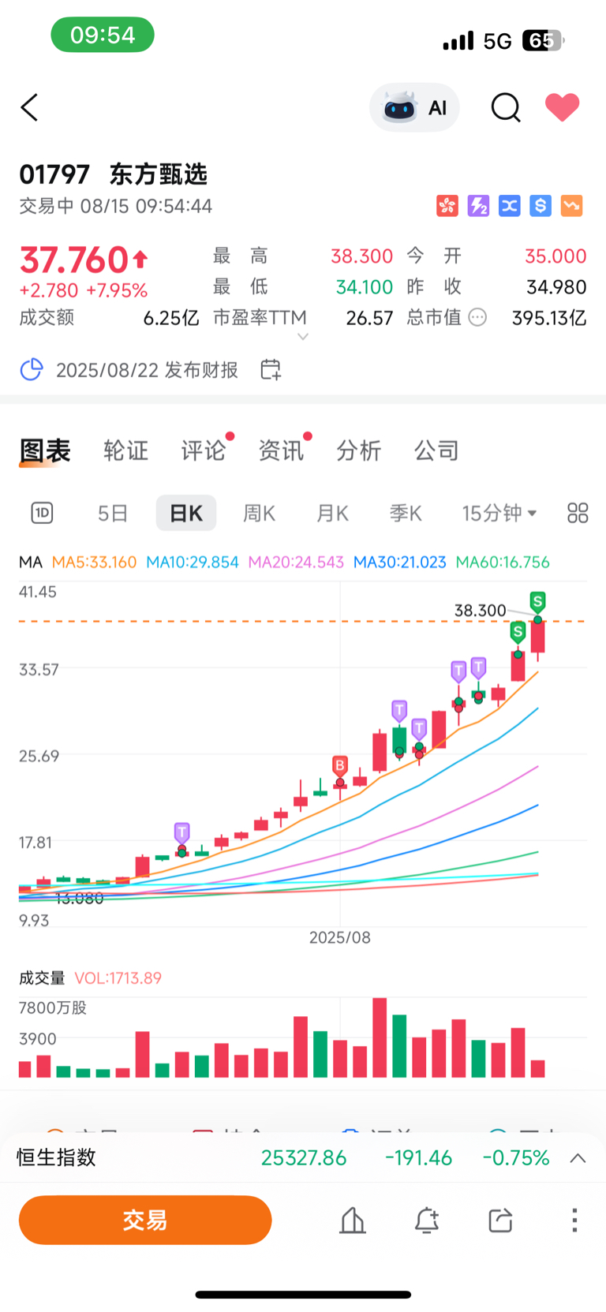The width and height of the screenshot is (606, 1312).
Task: Select the 周K chart period
Action: pos(259,514)
